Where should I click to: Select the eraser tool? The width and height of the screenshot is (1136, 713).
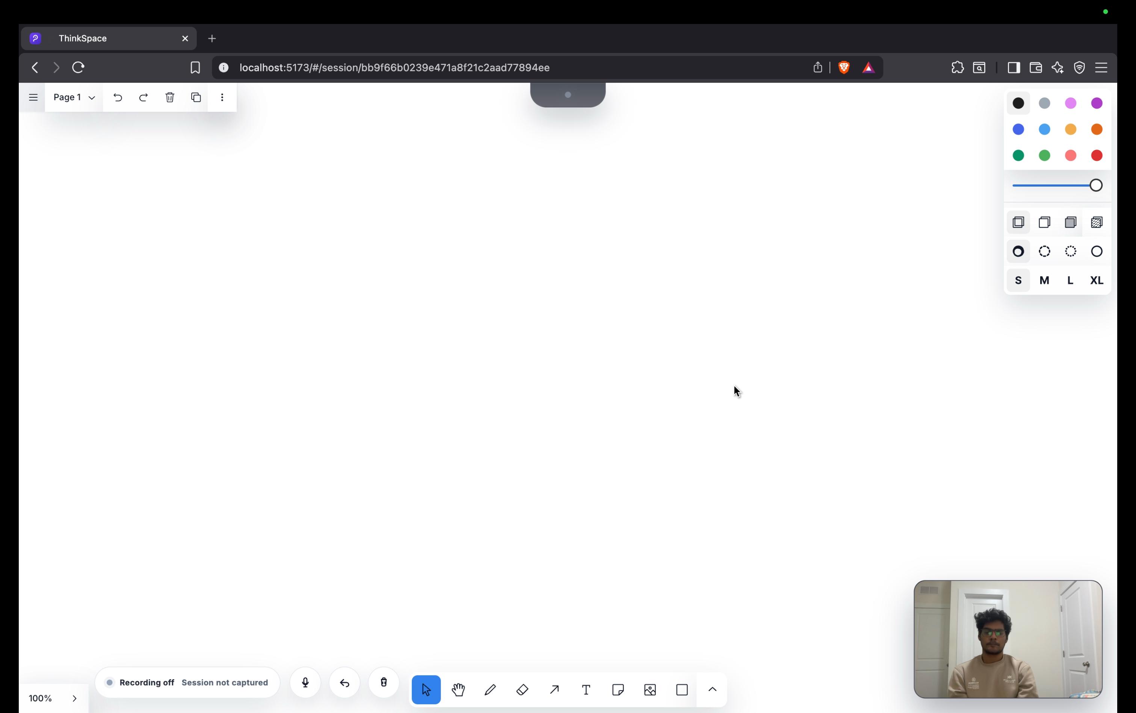coord(522,690)
